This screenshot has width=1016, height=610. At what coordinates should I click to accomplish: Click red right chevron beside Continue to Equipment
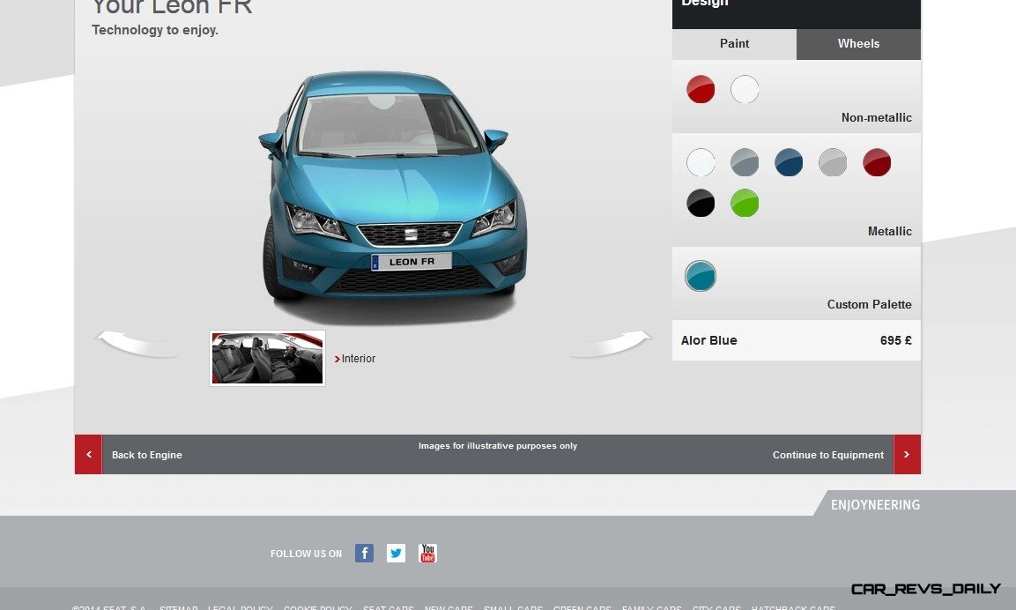pyautogui.click(x=907, y=455)
